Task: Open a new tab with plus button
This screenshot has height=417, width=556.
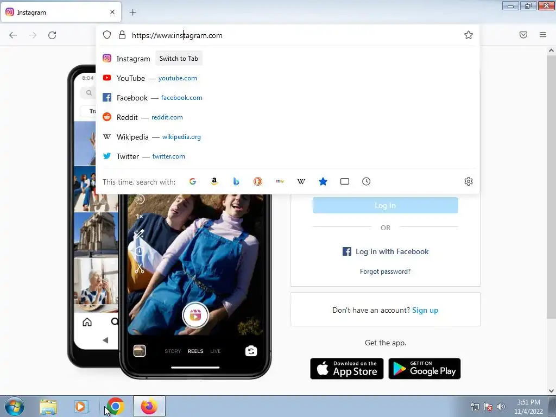Action: [132, 12]
